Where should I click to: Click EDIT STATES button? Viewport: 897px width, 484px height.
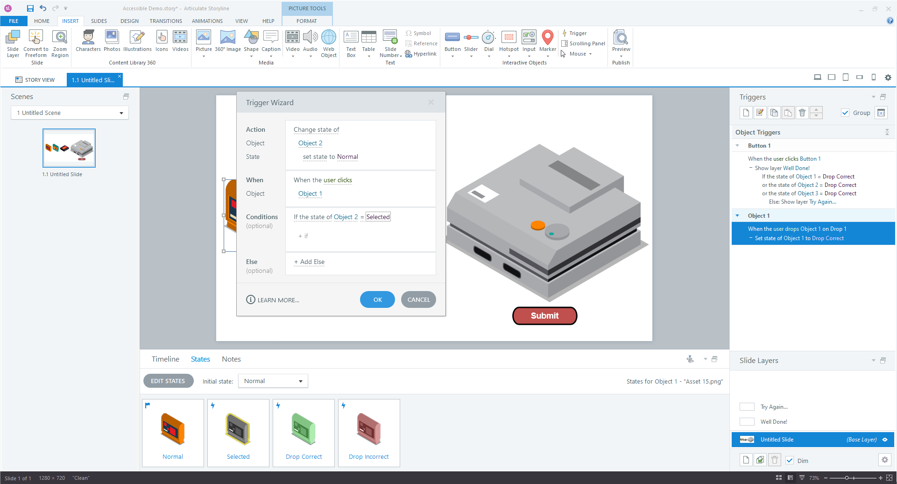[168, 381]
